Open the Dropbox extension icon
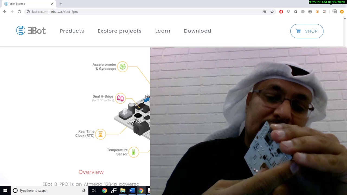Screen dimensions: 347x195 pyautogui.click(x=288, y=12)
